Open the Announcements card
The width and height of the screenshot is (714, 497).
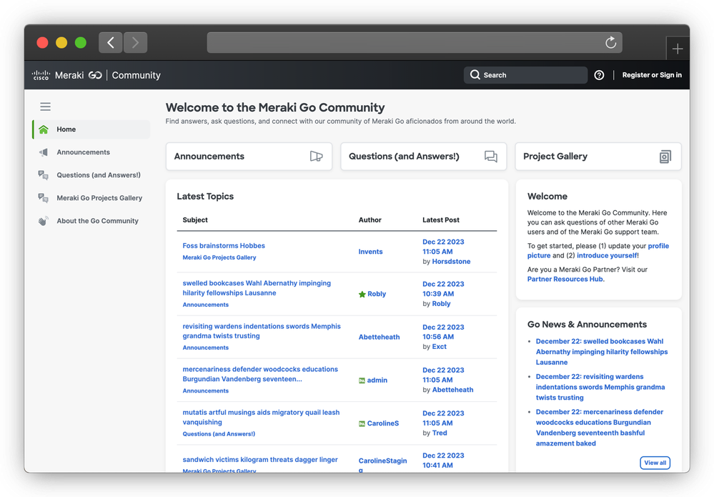(x=249, y=157)
